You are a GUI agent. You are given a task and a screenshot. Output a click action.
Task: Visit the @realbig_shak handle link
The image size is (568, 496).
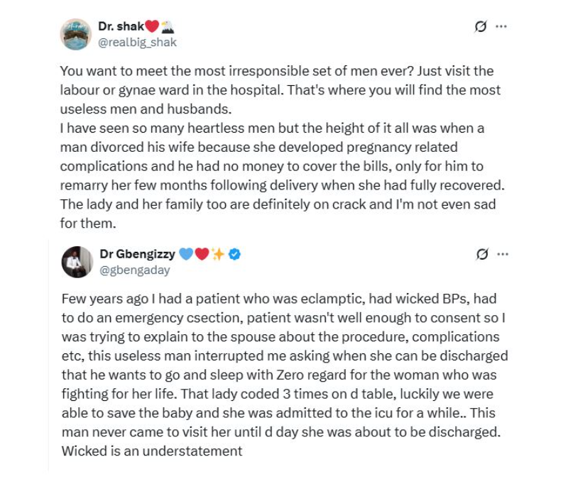[137, 43]
